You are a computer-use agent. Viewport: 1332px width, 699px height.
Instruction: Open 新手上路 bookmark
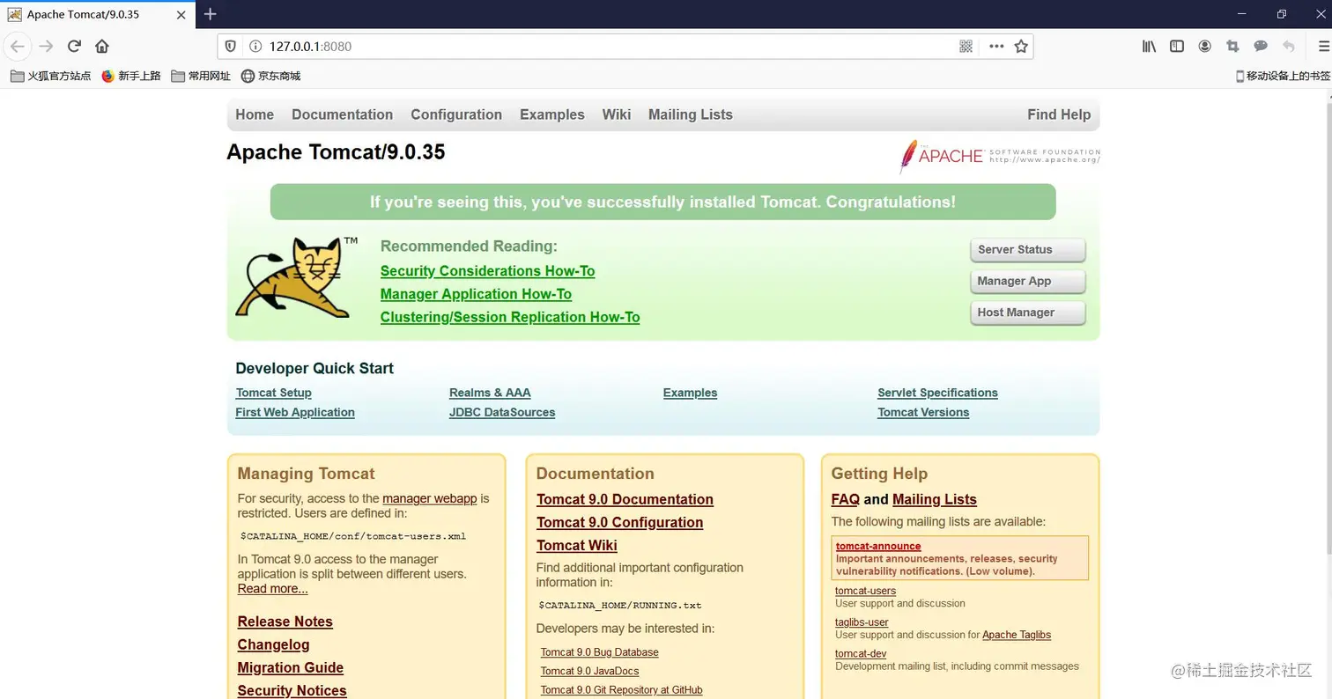pyautogui.click(x=131, y=76)
